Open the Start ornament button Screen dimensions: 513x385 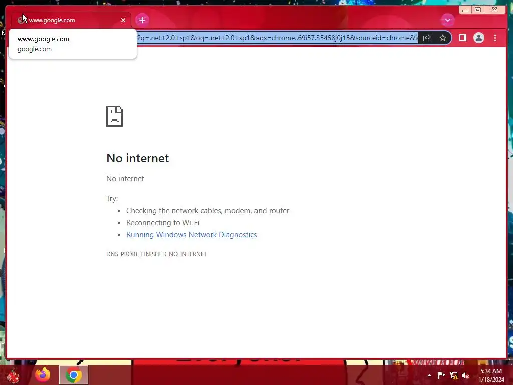pyautogui.click(x=13, y=375)
